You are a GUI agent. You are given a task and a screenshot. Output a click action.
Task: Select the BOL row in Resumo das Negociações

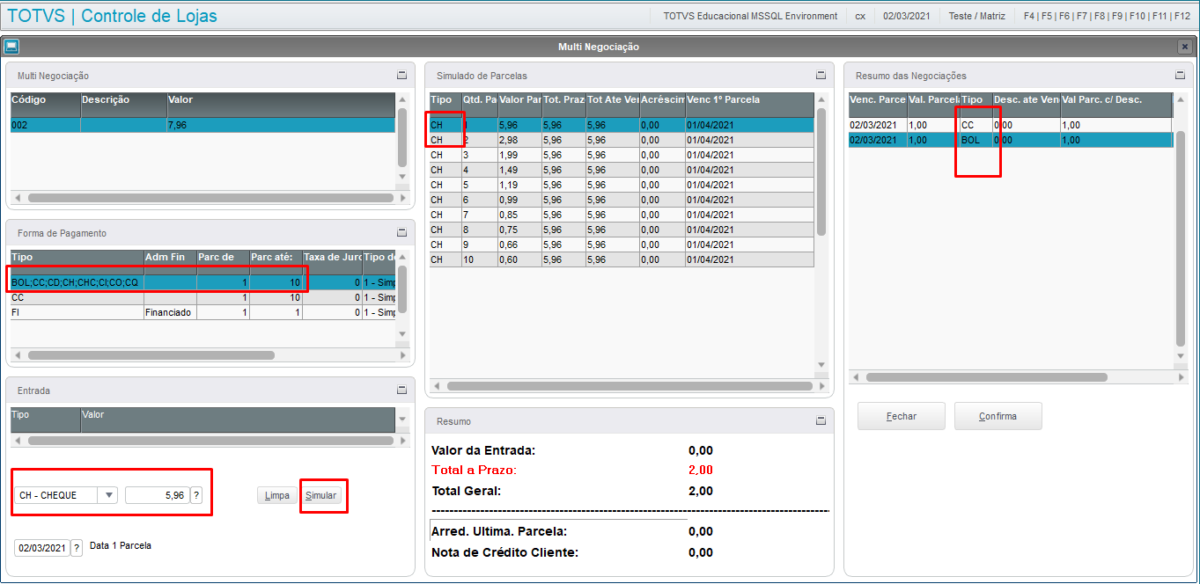(x=1011, y=140)
